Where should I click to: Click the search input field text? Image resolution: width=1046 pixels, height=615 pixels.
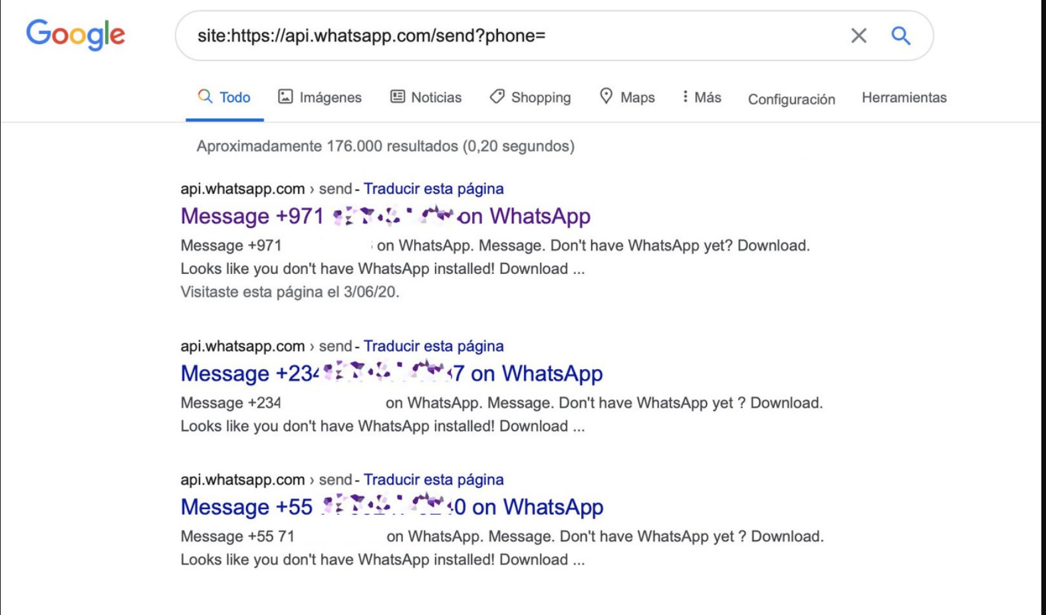pos(371,35)
